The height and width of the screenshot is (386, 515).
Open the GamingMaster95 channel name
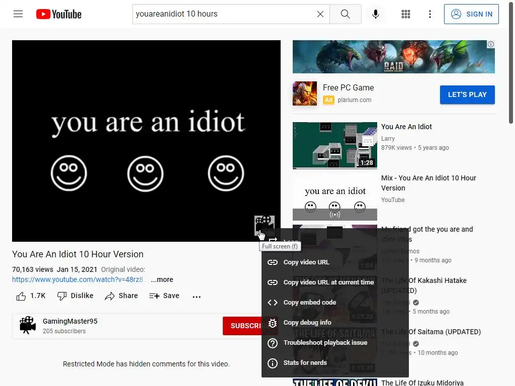(70, 321)
